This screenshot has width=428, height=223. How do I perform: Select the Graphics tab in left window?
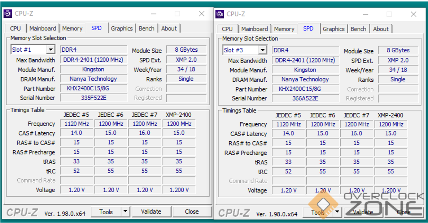tap(122, 29)
